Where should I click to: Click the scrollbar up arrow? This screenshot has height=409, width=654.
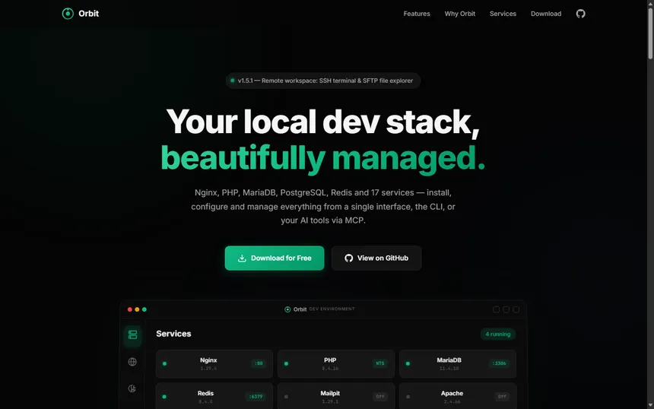pos(650,3)
